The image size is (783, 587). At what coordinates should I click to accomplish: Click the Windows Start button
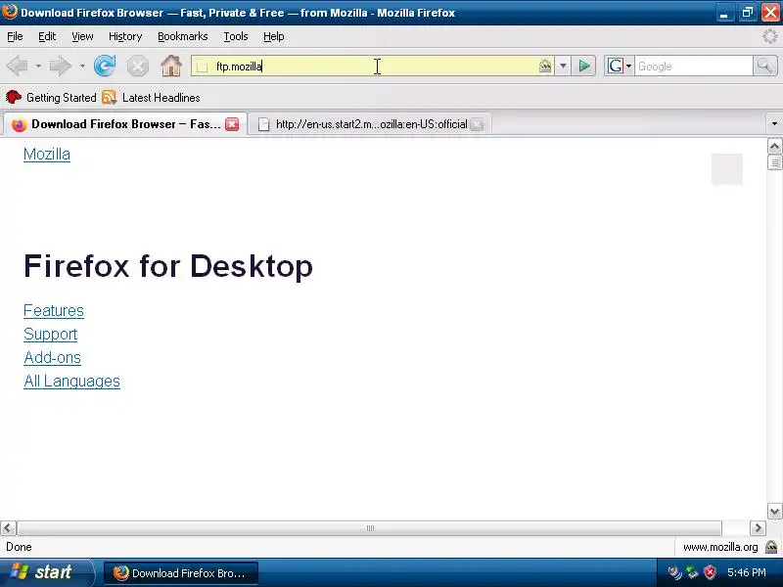point(46,572)
